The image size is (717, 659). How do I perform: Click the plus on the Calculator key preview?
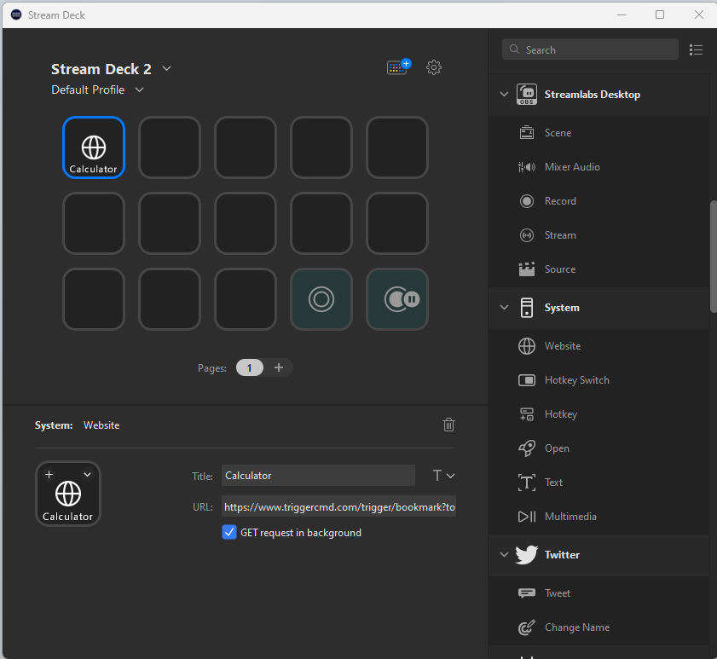tap(49, 474)
